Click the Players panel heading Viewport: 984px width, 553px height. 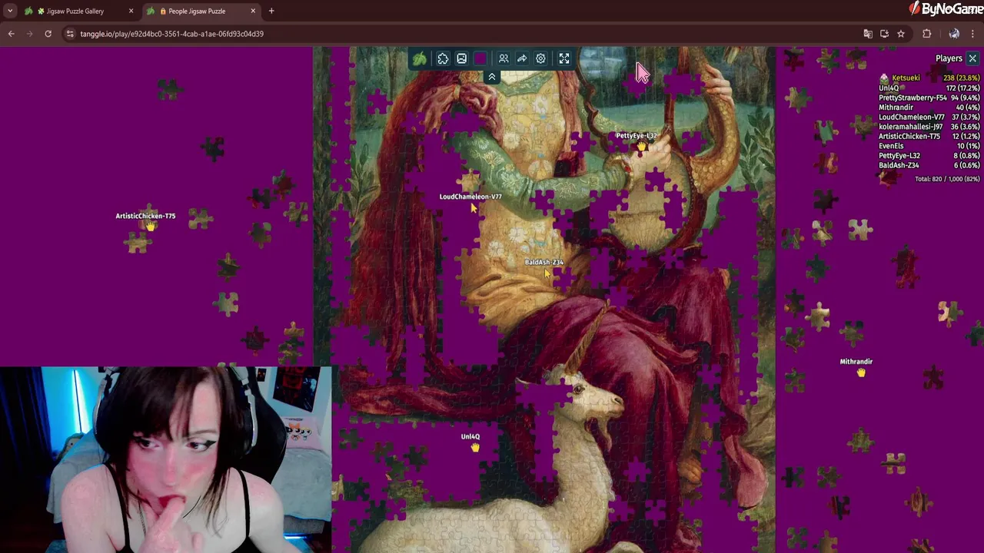click(x=949, y=58)
